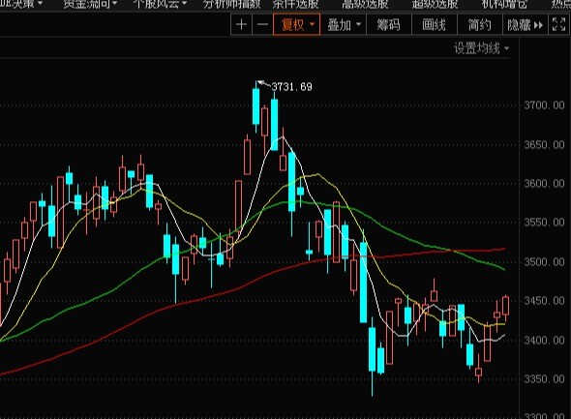Viewport: 571px width, 419px height.
Task: Click the 3450.00 price axis label
Action: coord(544,301)
